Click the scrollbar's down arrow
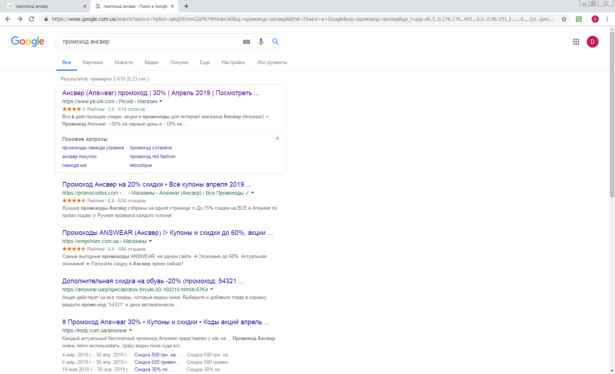This screenshot has height=374, width=615. point(612,371)
